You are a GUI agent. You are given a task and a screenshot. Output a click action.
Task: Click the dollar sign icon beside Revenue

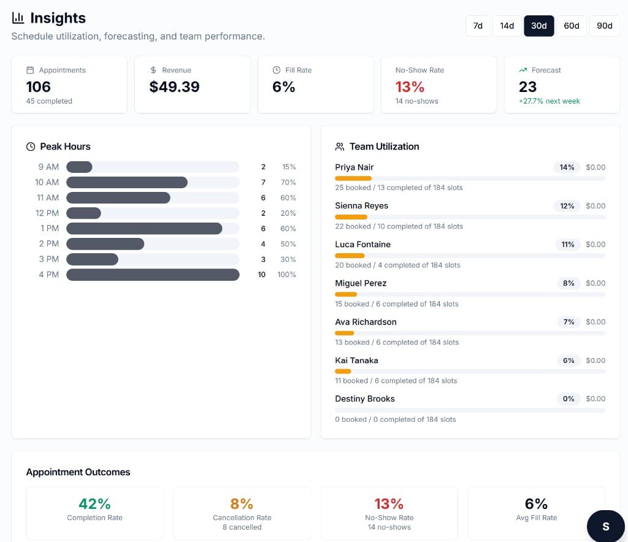153,71
